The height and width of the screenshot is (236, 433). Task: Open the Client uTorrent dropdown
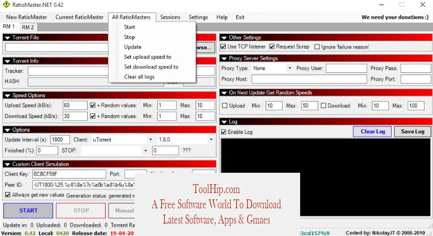click(x=150, y=139)
